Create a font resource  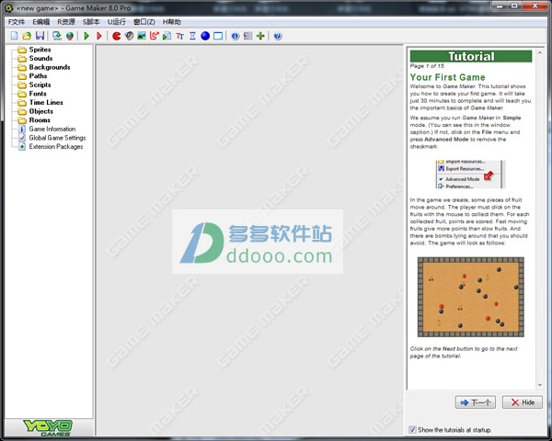point(180,36)
